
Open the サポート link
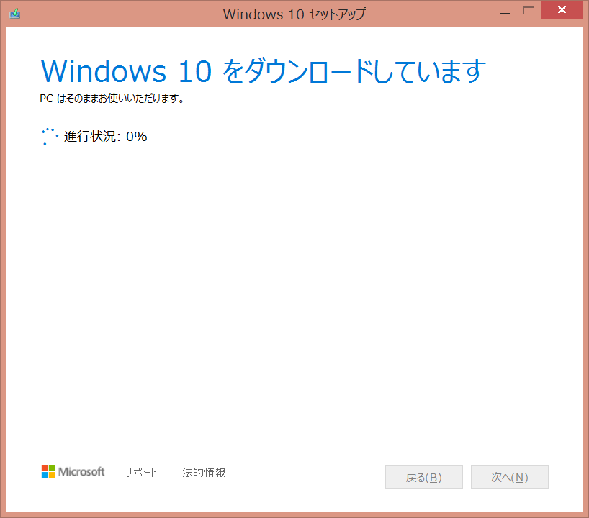coord(141,472)
